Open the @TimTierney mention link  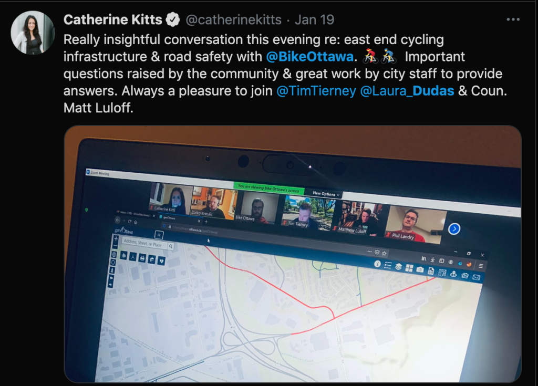click(316, 91)
